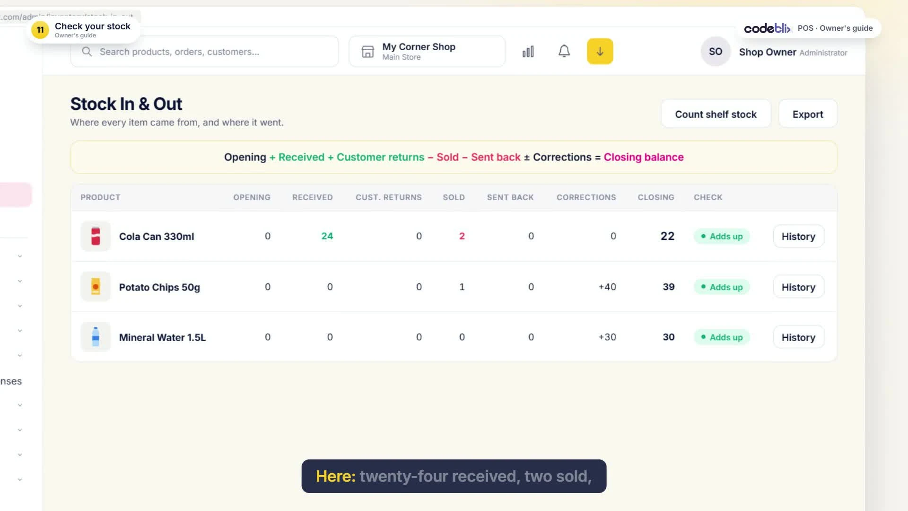The height and width of the screenshot is (511, 908).
Task: Export the stock table
Action: coord(808,114)
